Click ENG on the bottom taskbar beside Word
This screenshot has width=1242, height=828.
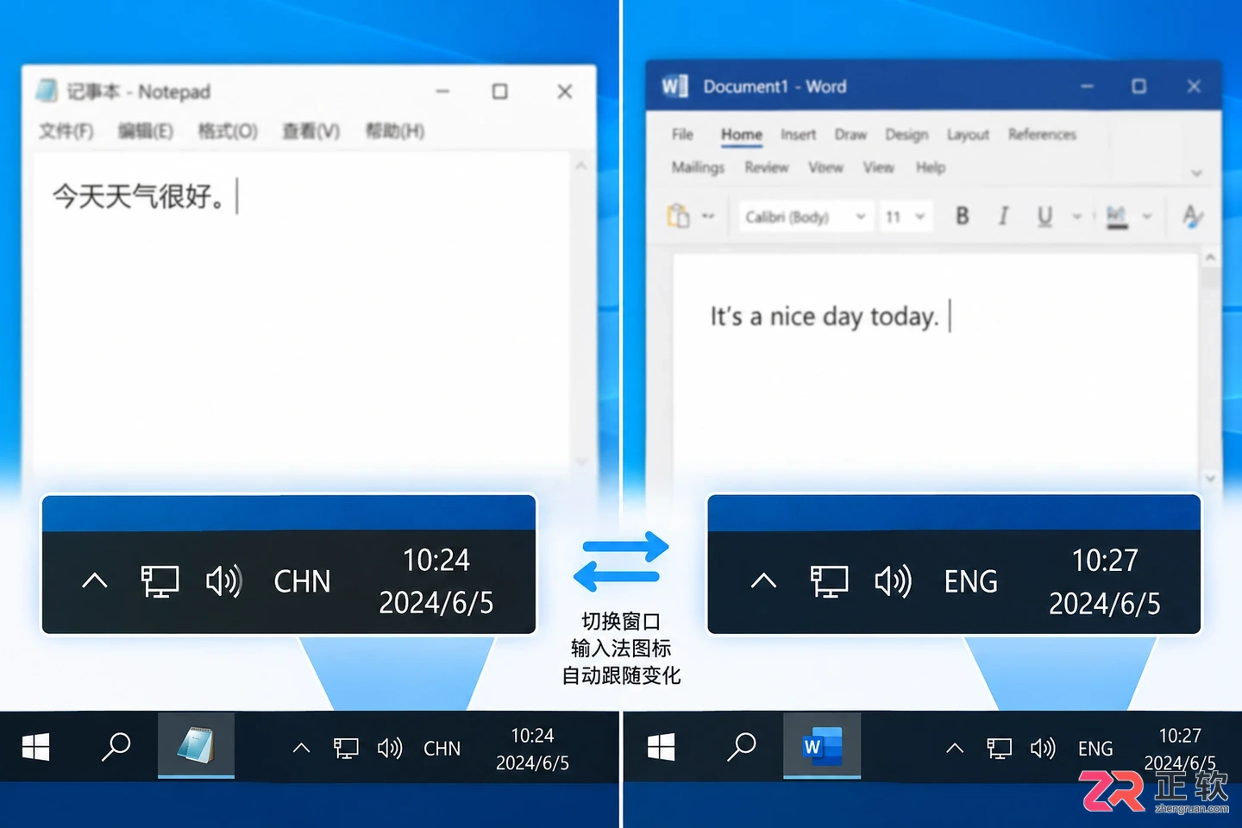point(1095,749)
